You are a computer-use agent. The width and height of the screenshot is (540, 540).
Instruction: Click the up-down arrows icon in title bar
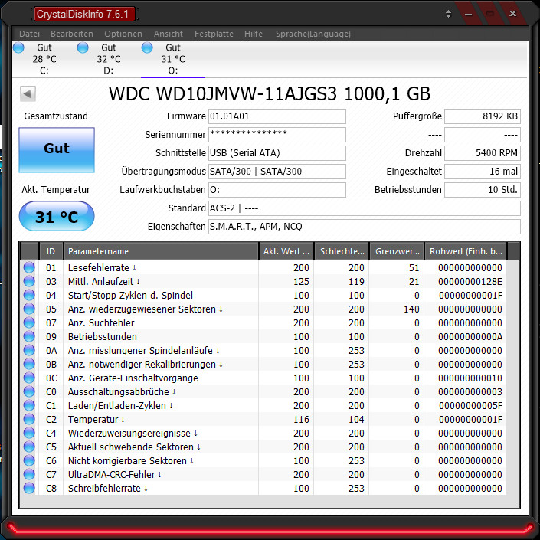448,14
